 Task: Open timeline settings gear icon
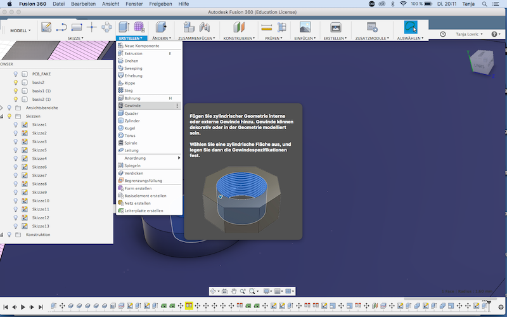click(x=501, y=307)
